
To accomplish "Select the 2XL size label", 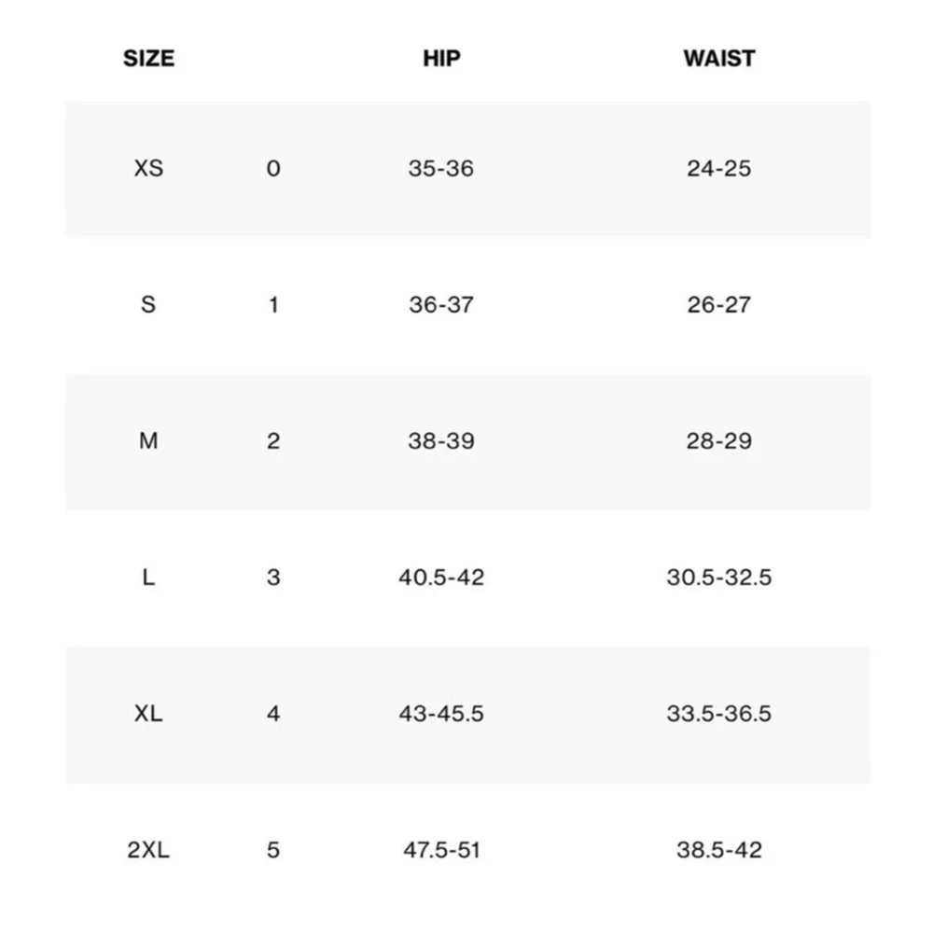I will (148, 850).
